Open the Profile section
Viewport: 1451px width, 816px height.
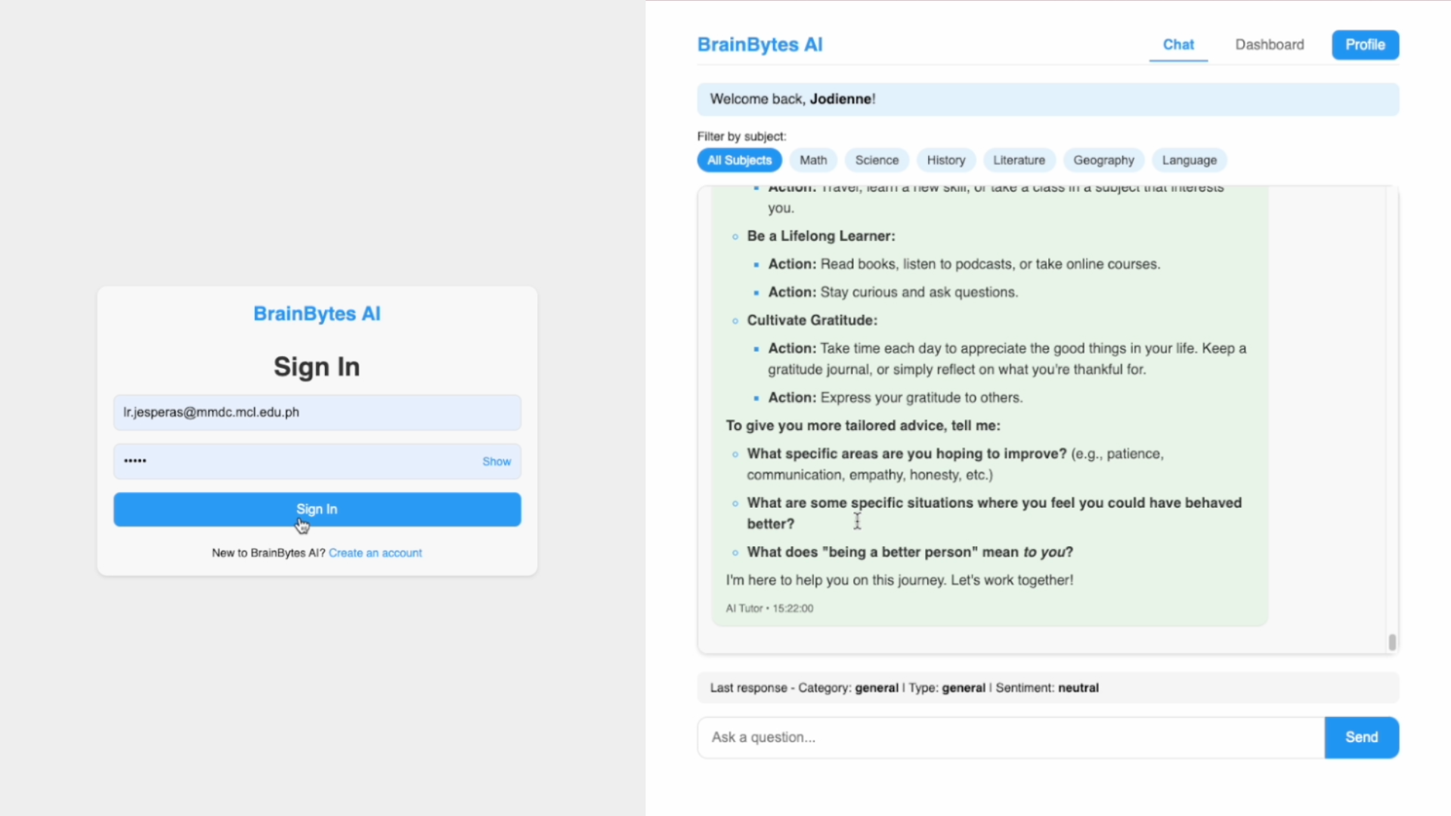pyautogui.click(x=1364, y=45)
